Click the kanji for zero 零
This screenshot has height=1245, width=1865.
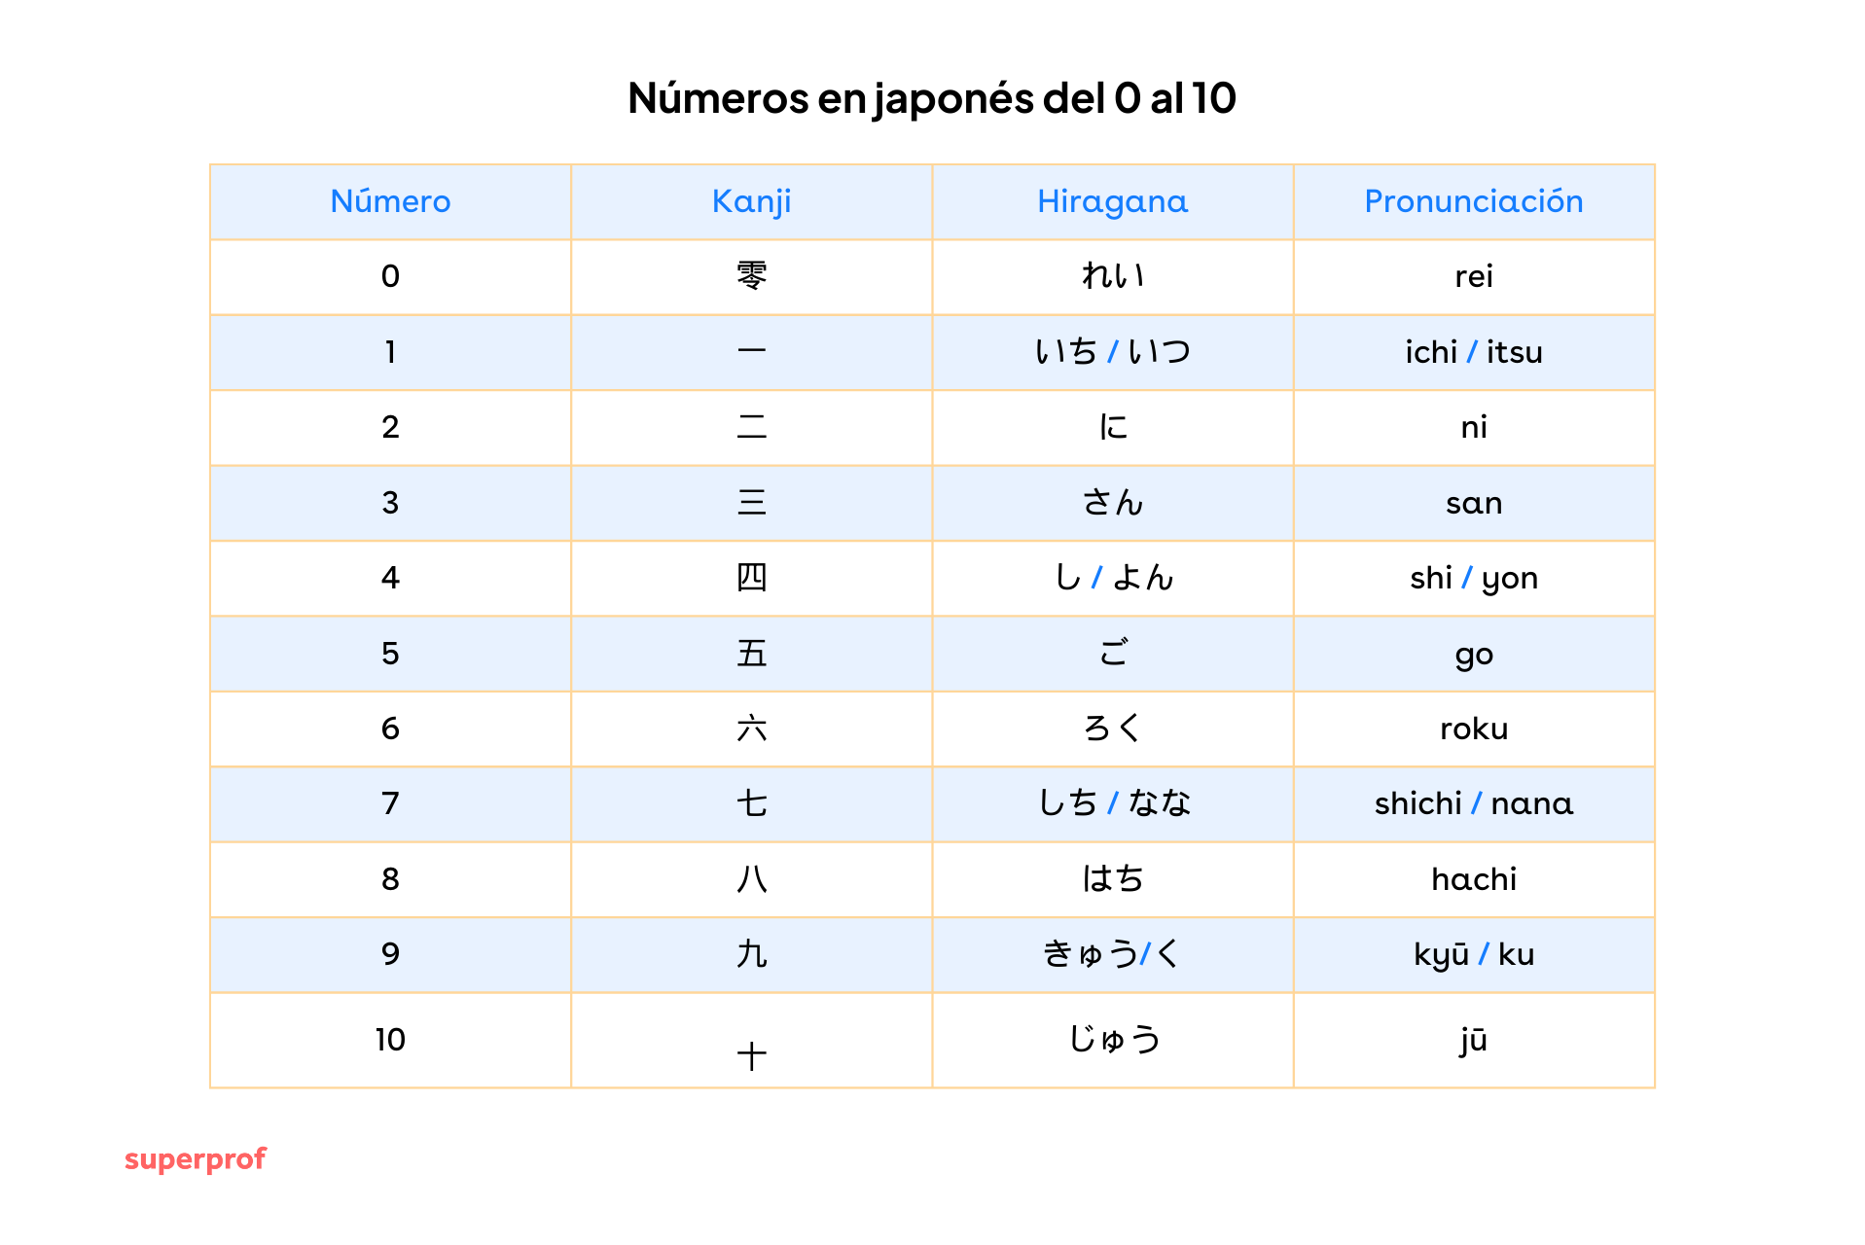pos(751,276)
